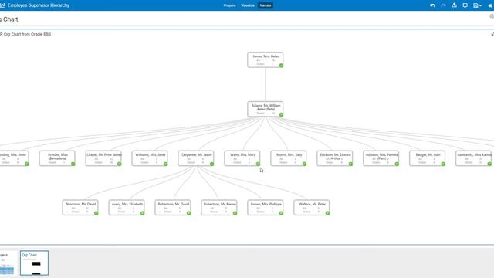Expand the Badger, Mr. Alan node
Image resolution: width=494 pixels, height=278 pixels.
443,164
